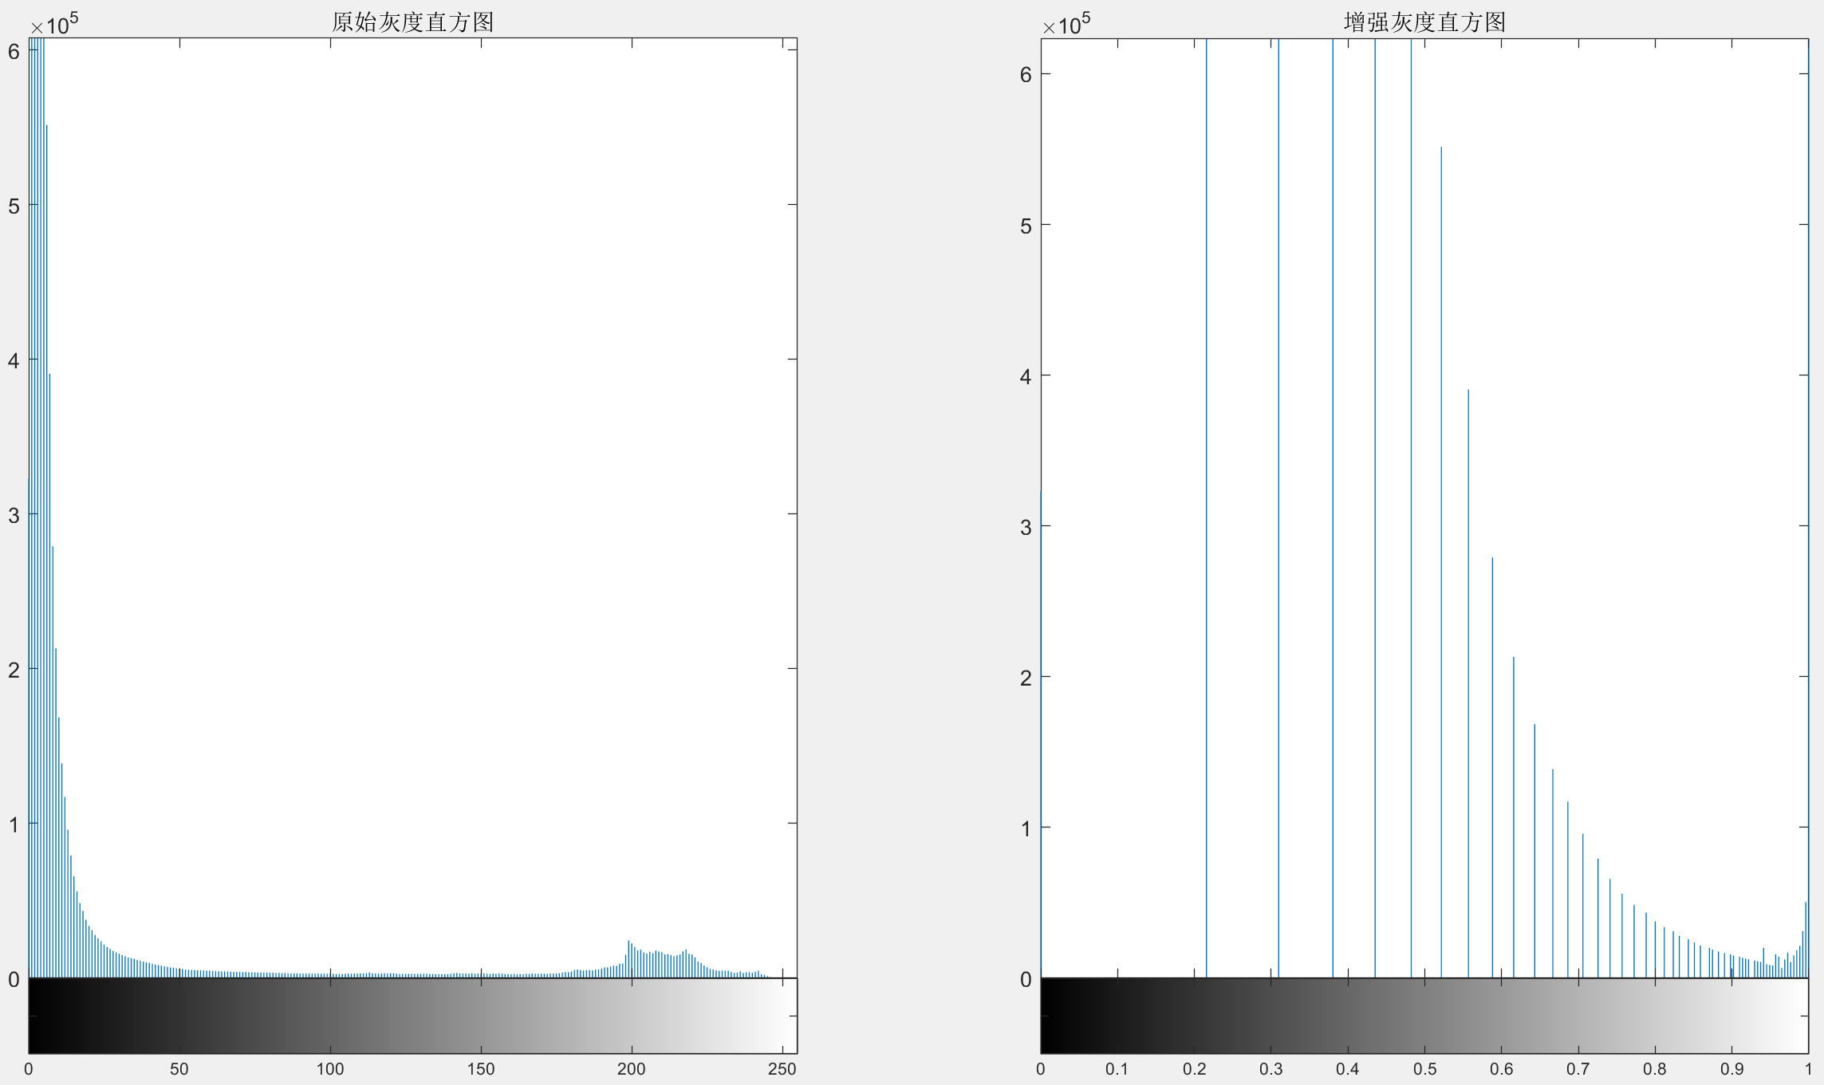Viewport: 1824px width, 1085px height.
Task: Click x-axis tick label 200 on left plot
Action: point(631,1069)
